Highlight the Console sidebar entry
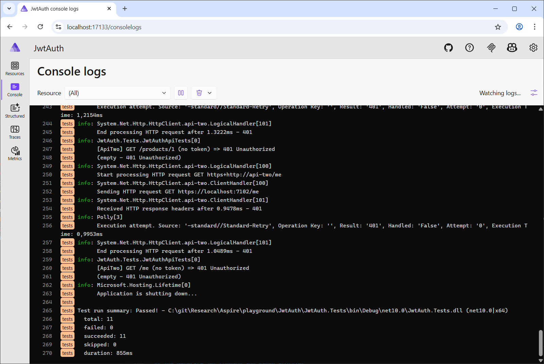The width and height of the screenshot is (544, 364). 14,90
